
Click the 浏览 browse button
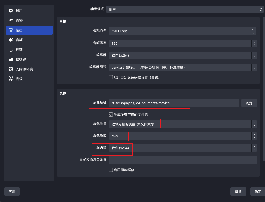coord(249,103)
